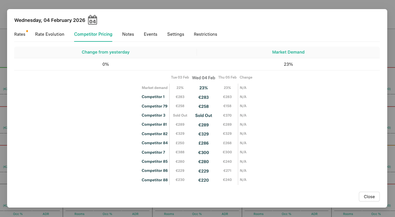Image resolution: width=395 pixels, height=217 pixels.
Task: Select the Thu 05 Feb column header
Action: tap(227, 77)
